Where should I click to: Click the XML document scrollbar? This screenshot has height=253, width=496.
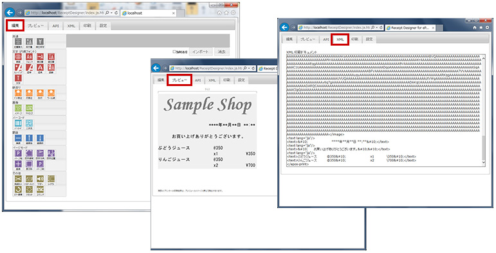pyautogui.click(x=483, y=110)
